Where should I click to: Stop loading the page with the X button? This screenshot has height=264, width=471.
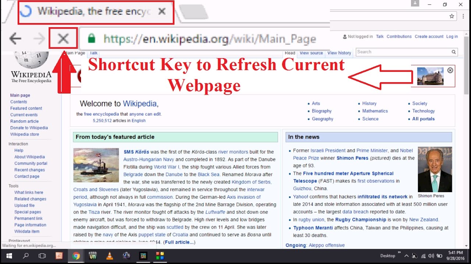(x=63, y=38)
